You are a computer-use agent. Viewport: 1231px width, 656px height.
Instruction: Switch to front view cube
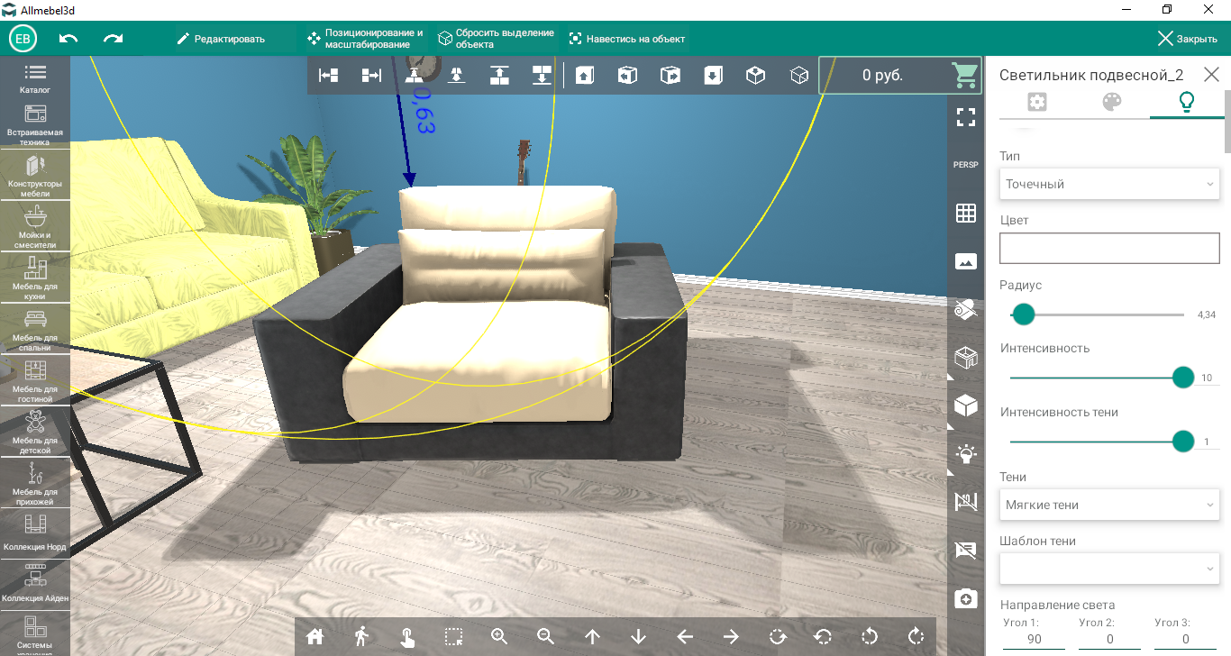[x=585, y=76]
